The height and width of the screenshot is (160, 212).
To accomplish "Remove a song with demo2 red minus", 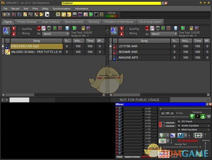I will (169, 28).
